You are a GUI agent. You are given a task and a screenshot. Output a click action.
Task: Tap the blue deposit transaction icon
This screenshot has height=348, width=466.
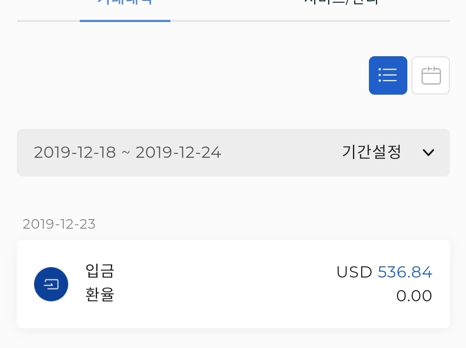[x=51, y=284]
